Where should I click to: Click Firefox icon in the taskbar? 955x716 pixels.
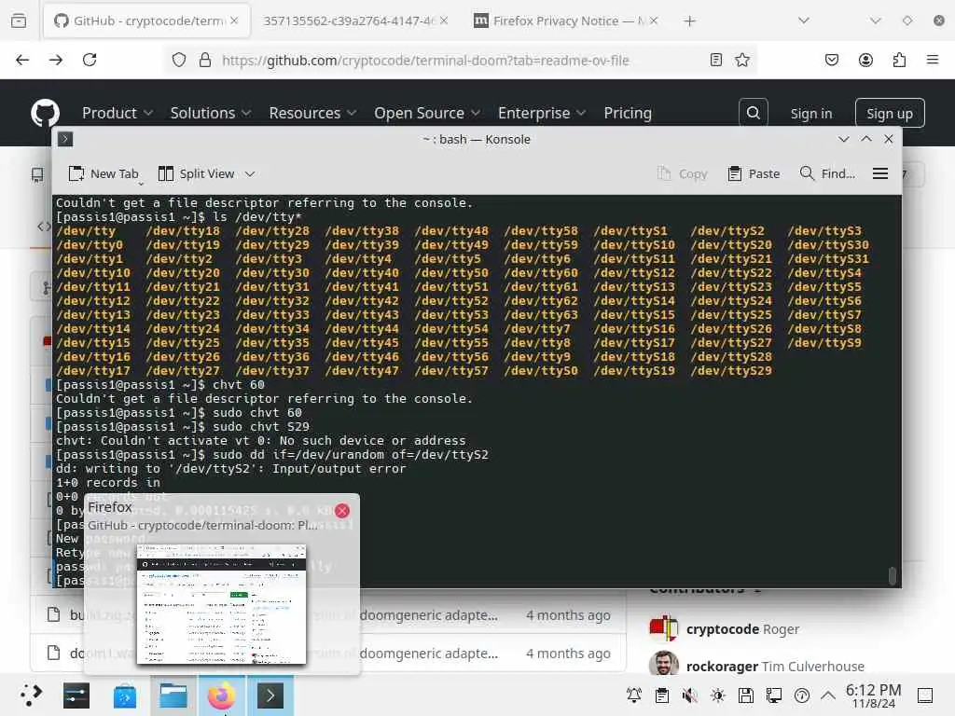222,695
